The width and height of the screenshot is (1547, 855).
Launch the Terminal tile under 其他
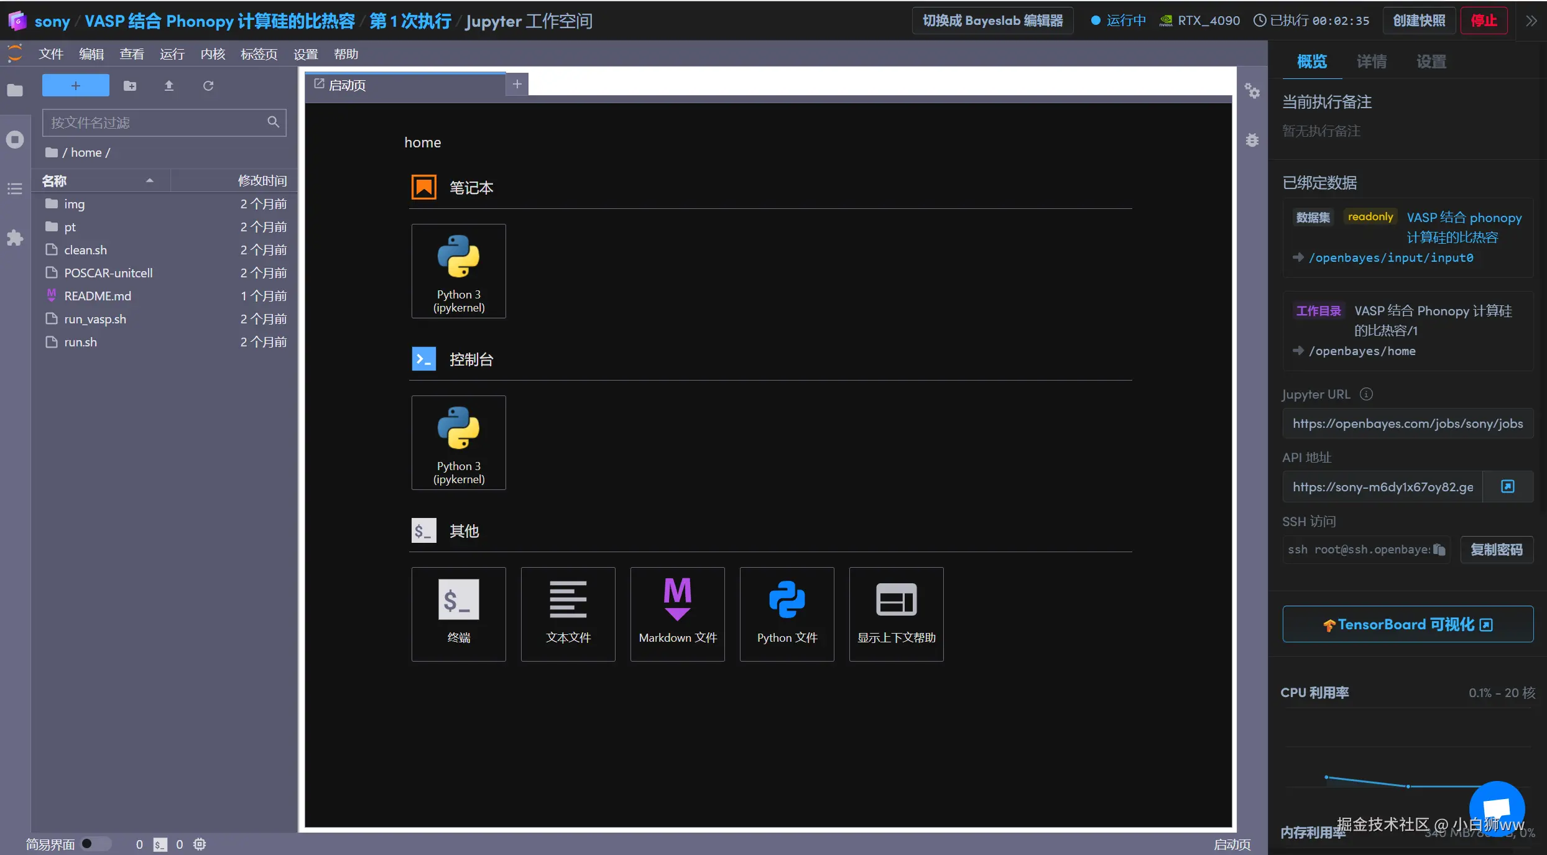458,614
